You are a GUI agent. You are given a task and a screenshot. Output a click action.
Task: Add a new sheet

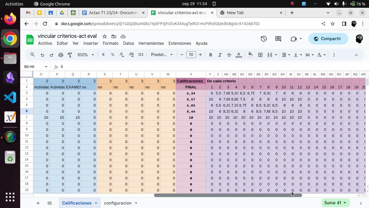[38, 203]
